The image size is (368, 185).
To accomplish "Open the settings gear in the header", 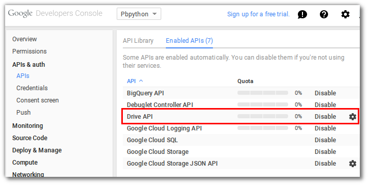I will click(x=345, y=14).
